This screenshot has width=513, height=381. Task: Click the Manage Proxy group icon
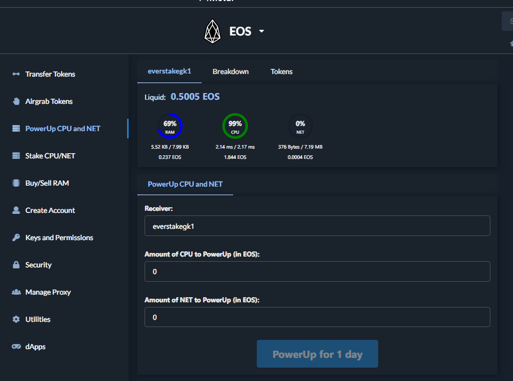tap(16, 292)
